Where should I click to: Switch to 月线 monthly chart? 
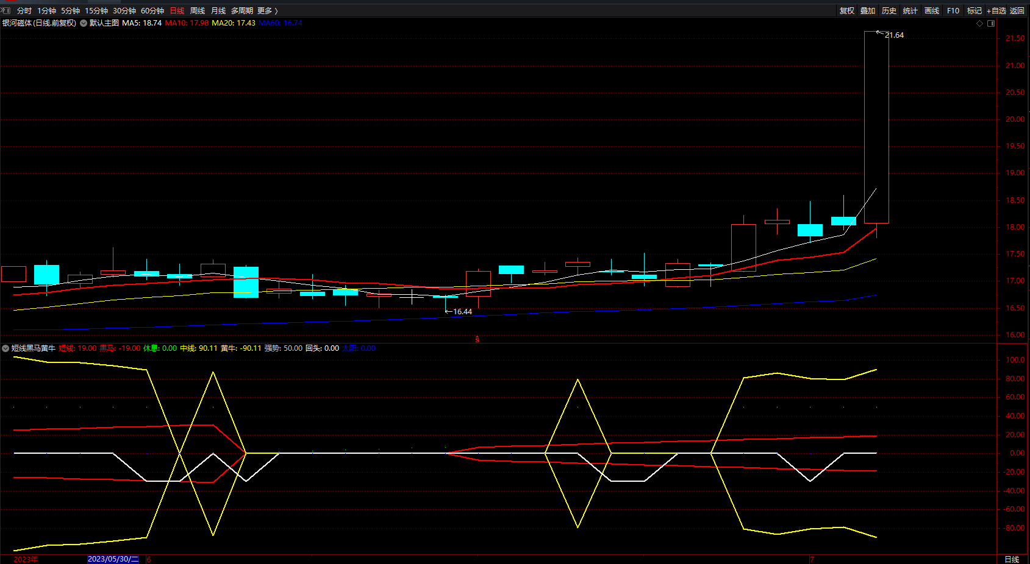(x=218, y=11)
